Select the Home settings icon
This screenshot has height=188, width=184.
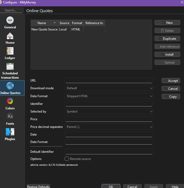[x=10, y=38]
